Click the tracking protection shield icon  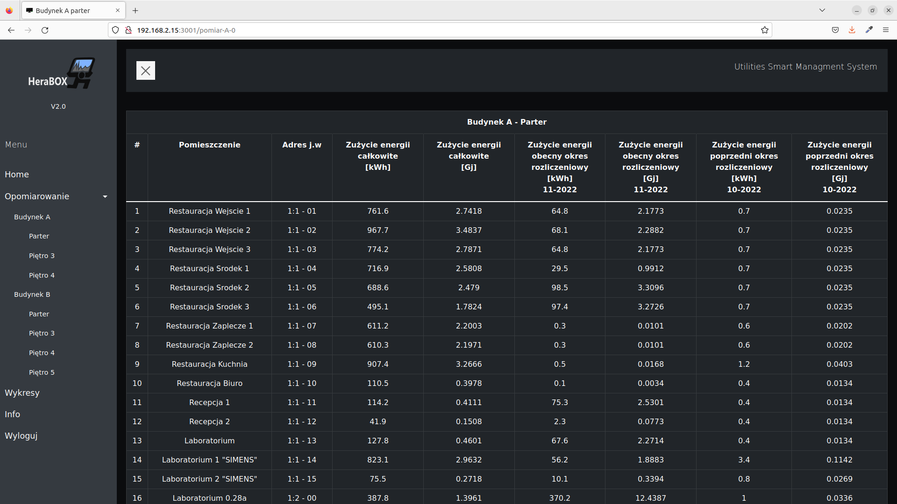115,30
